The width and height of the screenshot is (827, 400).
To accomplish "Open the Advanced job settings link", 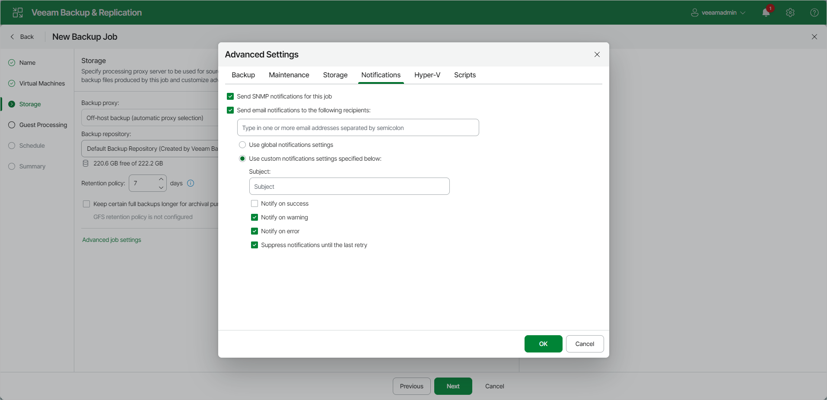I will 111,240.
